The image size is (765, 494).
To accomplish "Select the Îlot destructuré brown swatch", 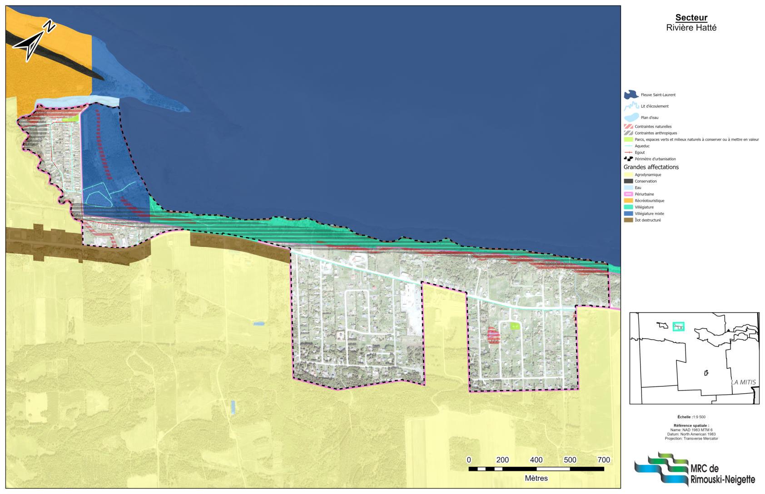I will [x=628, y=220].
